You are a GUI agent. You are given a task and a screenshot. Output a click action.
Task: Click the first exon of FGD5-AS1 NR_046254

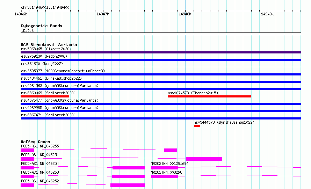27,168
